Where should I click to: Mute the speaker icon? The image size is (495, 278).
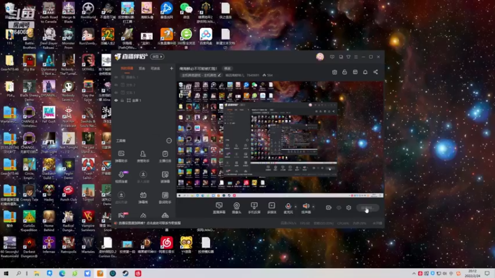(x=306, y=206)
